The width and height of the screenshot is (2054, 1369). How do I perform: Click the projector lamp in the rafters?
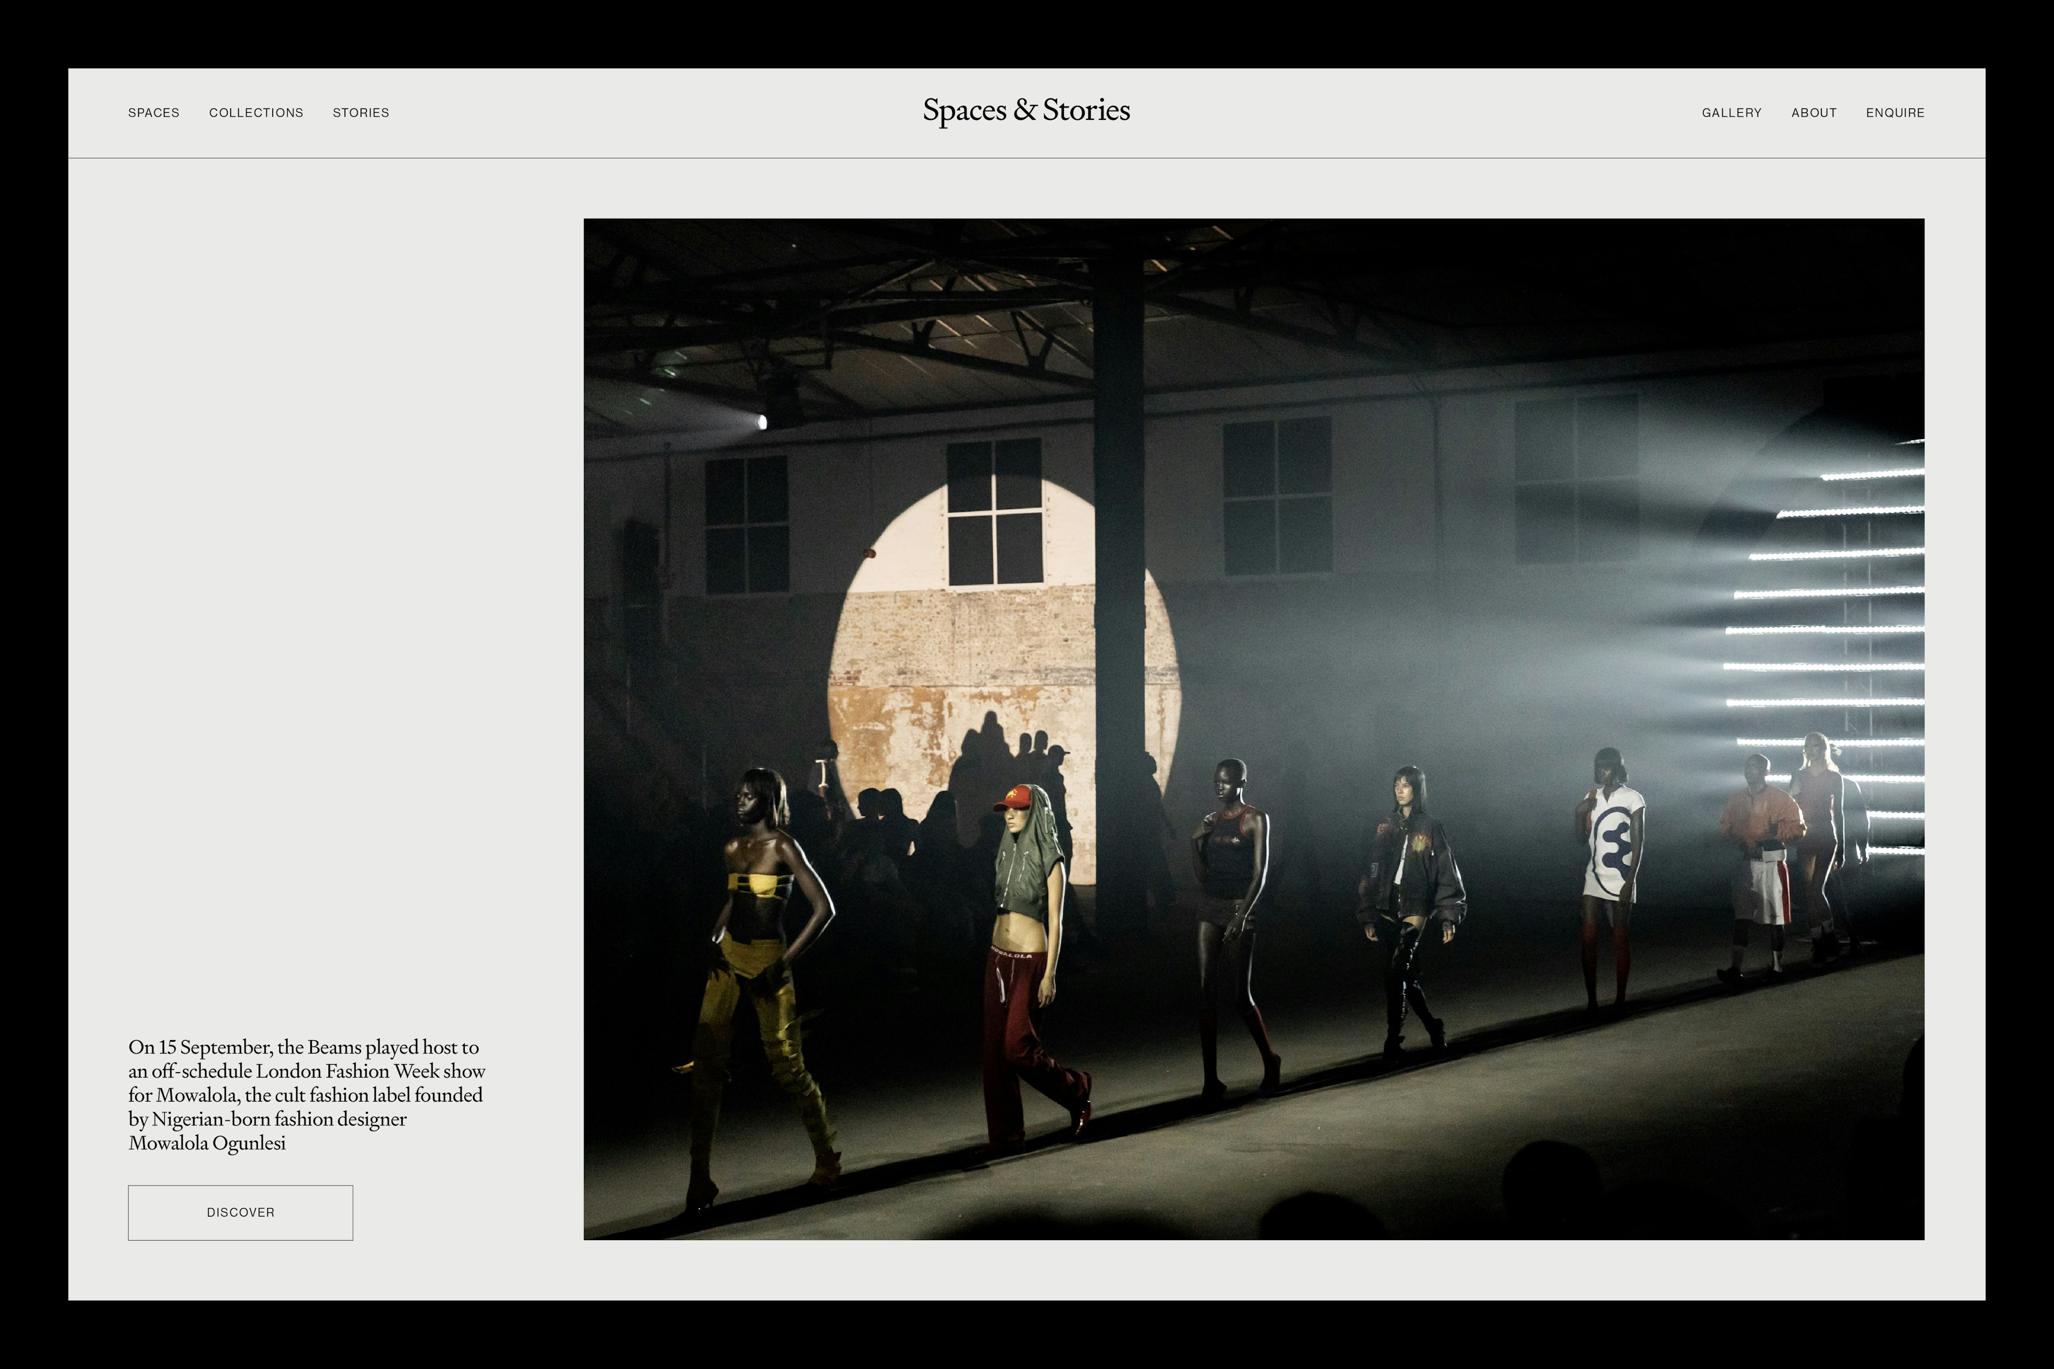click(761, 422)
